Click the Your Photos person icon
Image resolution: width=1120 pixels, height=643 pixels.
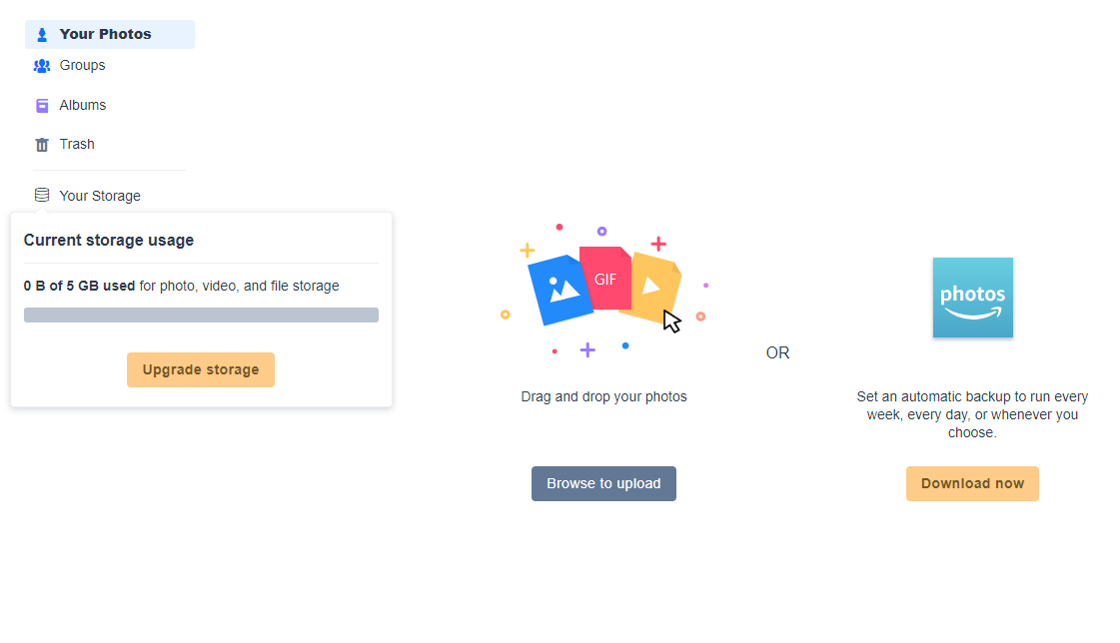tap(42, 34)
